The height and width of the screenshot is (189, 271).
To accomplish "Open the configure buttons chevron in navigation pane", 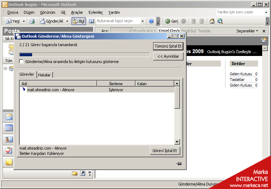I will pos(90,173).
